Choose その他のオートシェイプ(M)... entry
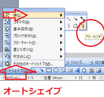 click(x=34, y=64)
